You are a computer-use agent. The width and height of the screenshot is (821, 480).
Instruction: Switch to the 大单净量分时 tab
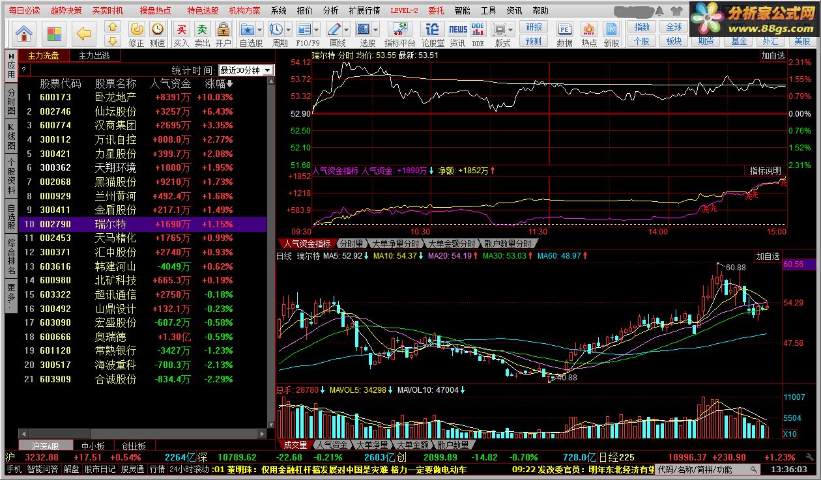tap(395, 243)
